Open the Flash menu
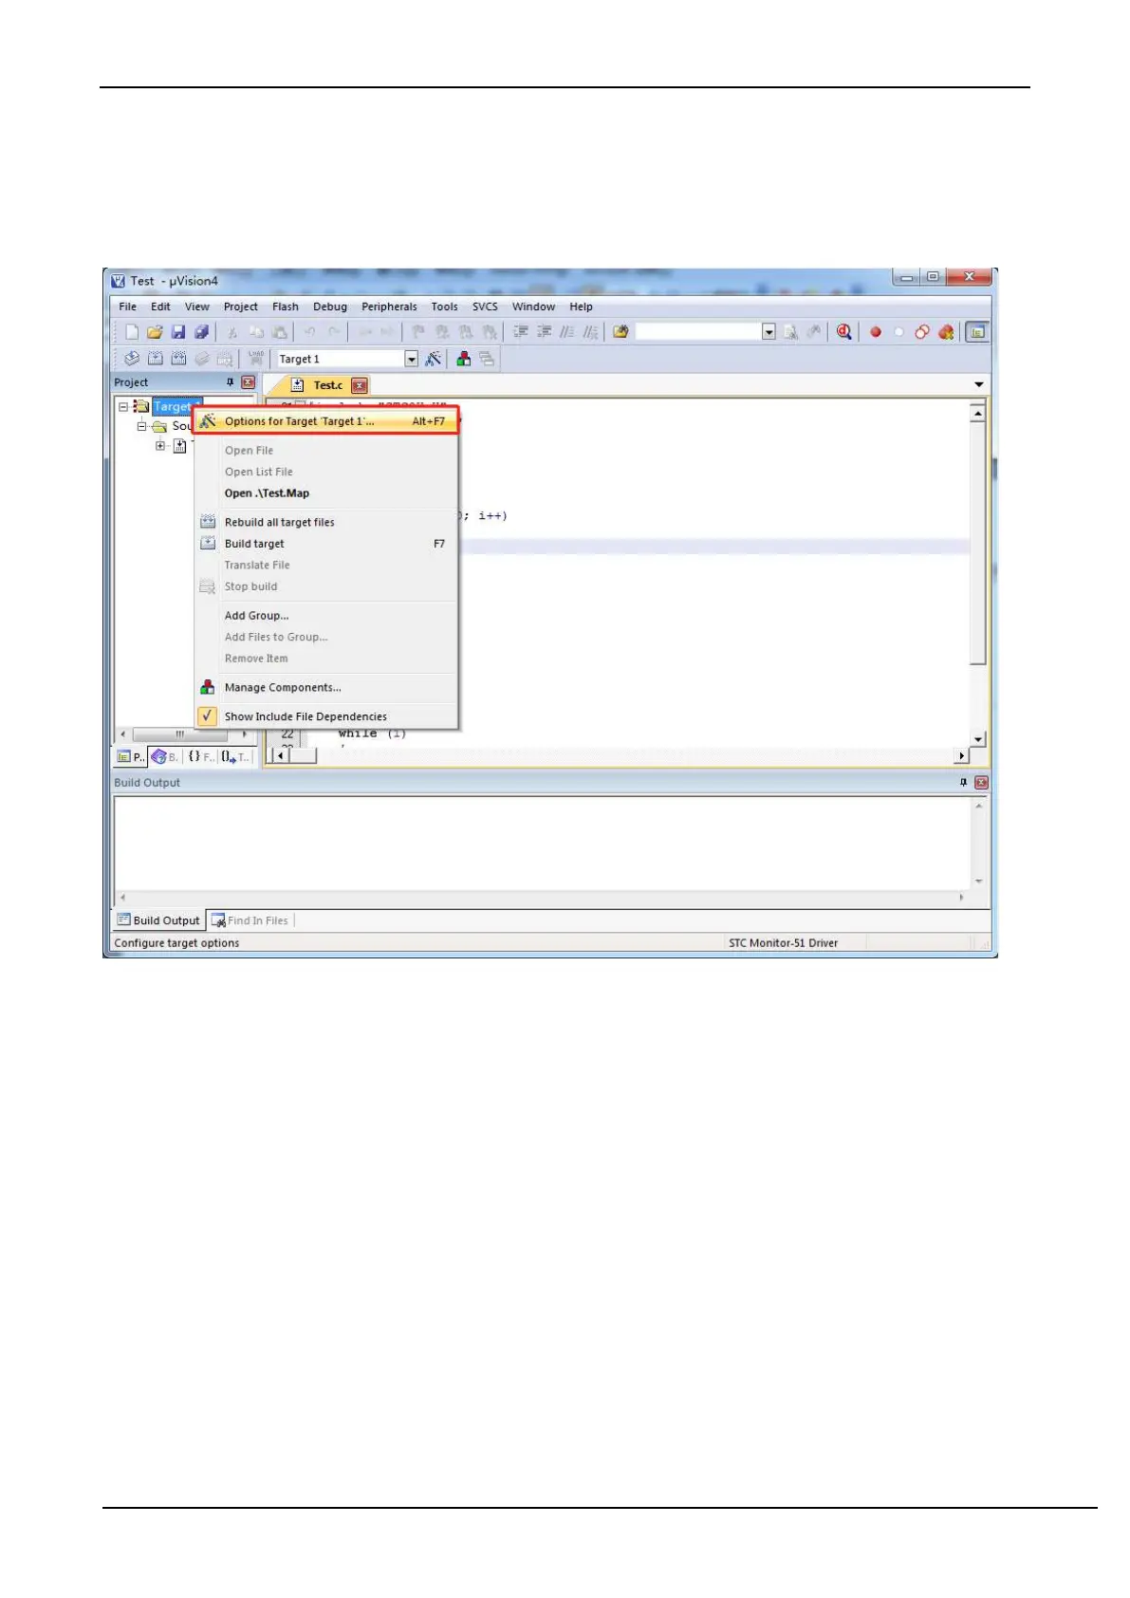 coord(285,307)
